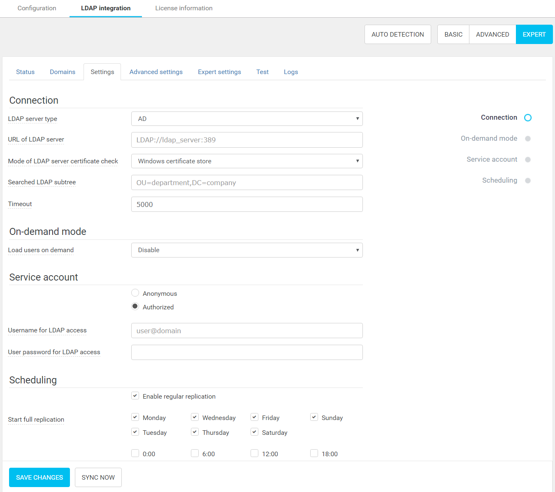The width and height of the screenshot is (555, 492).
Task: Enable the 6:00 replication time checkbox
Action: (x=195, y=453)
